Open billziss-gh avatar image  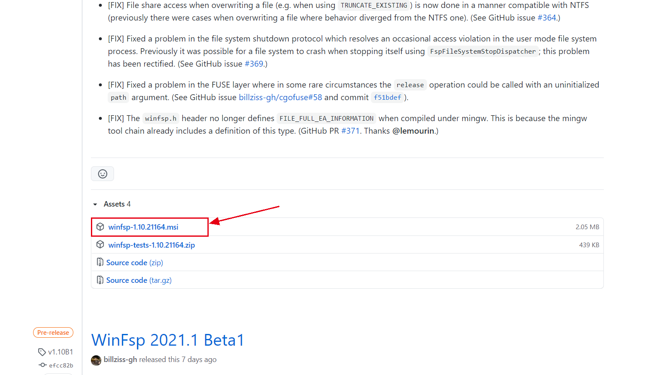pos(96,360)
